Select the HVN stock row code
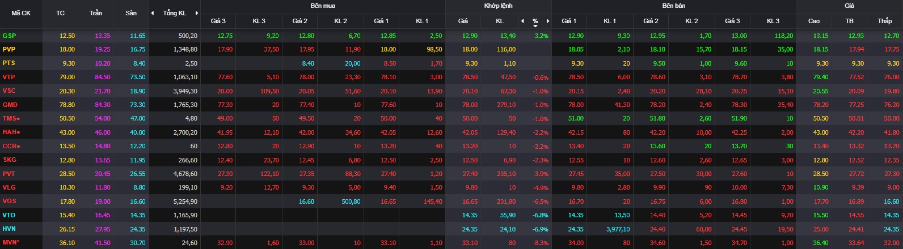 tap(9, 229)
